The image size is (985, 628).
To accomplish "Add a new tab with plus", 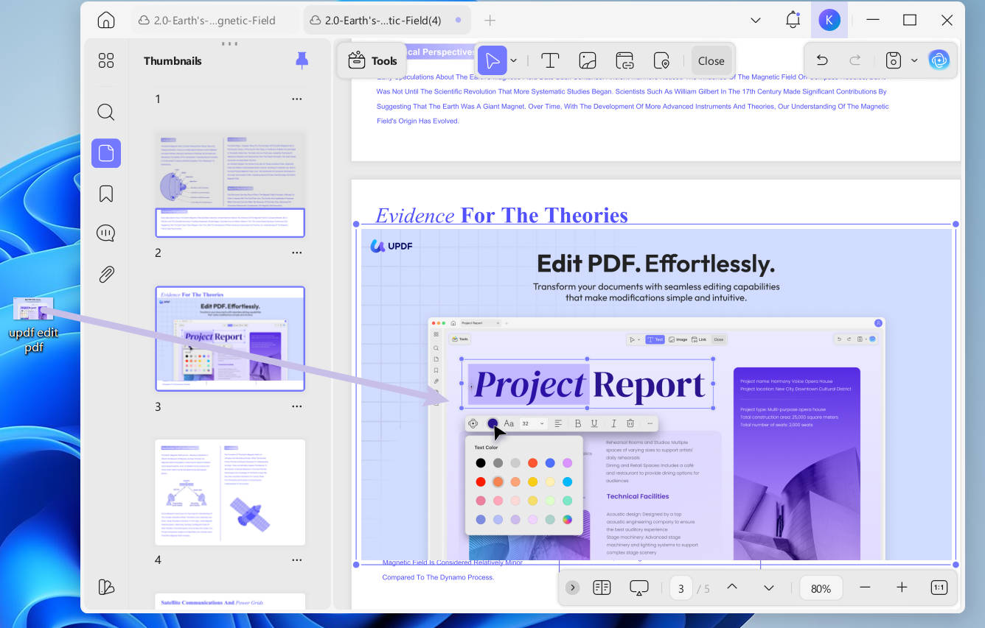I will (490, 21).
